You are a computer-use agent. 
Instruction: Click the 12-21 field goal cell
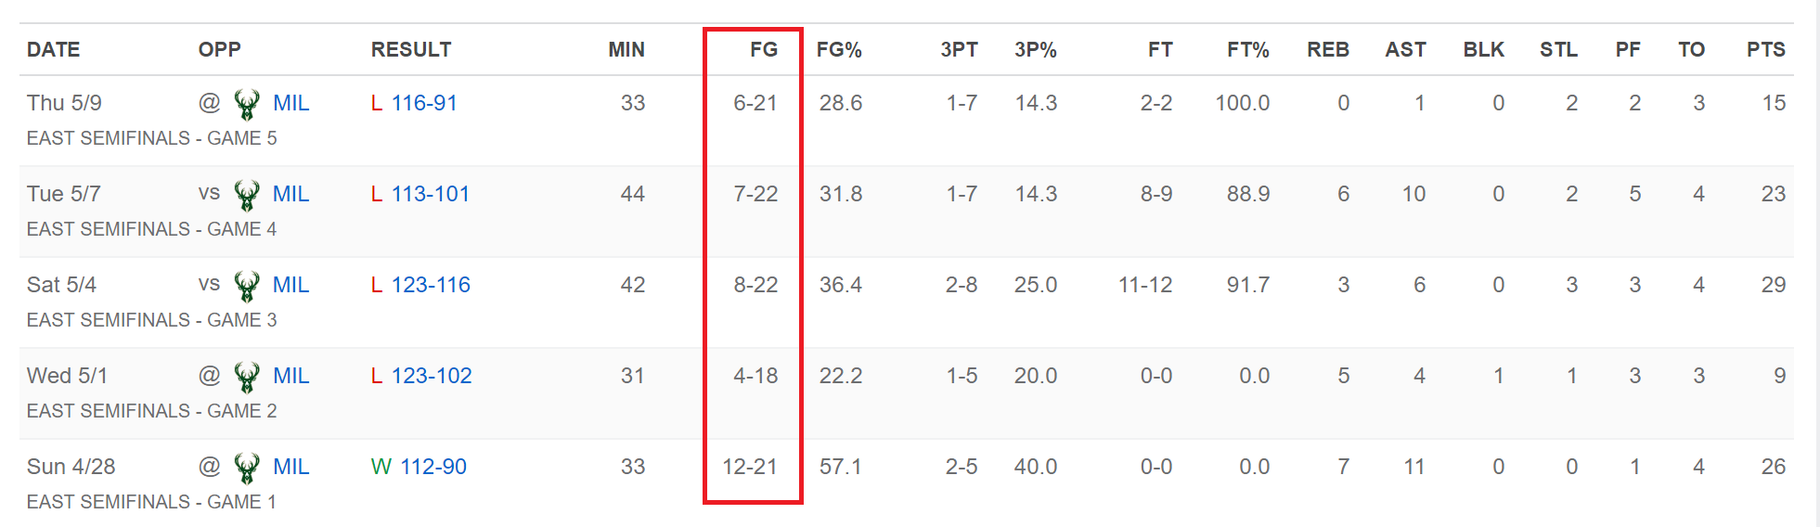(750, 467)
